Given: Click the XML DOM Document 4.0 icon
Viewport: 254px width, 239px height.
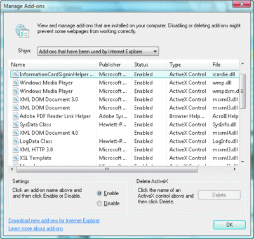Looking at the screenshot, I should pyautogui.click(x=15, y=133).
